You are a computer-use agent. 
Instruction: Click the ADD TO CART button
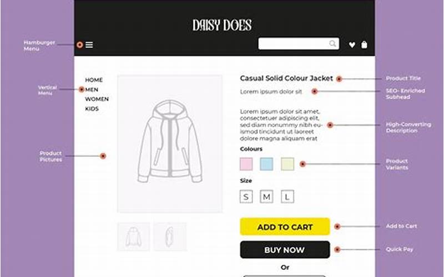click(285, 227)
